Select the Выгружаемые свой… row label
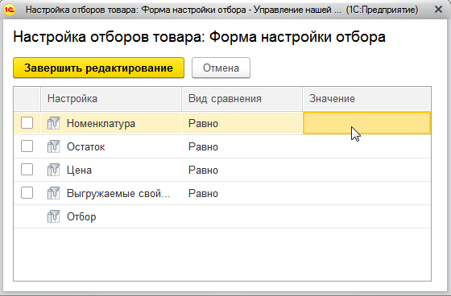The width and height of the screenshot is (451, 296). [x=118, y=193]
